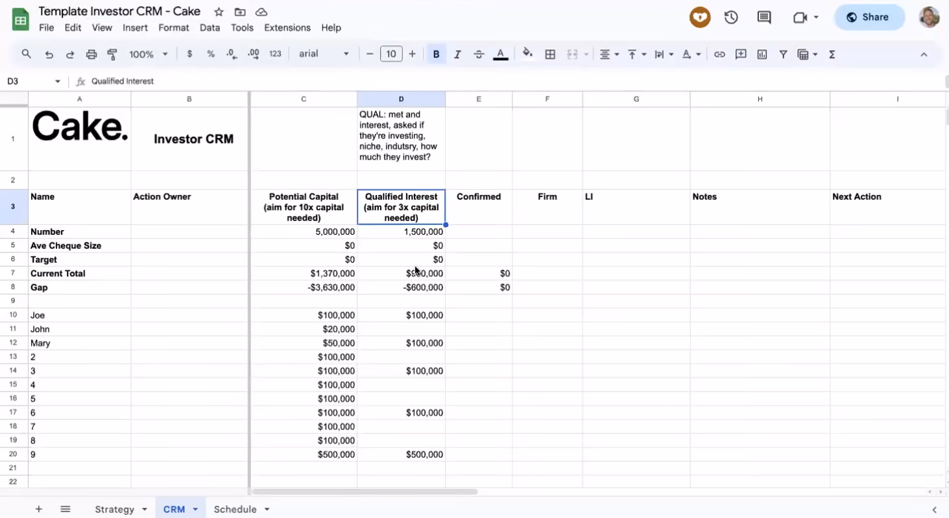The height and width of the screenshot is (518, 949).
Task: Click the Name box showing D3
Action: pyautogui.click(x=34, y=81)
